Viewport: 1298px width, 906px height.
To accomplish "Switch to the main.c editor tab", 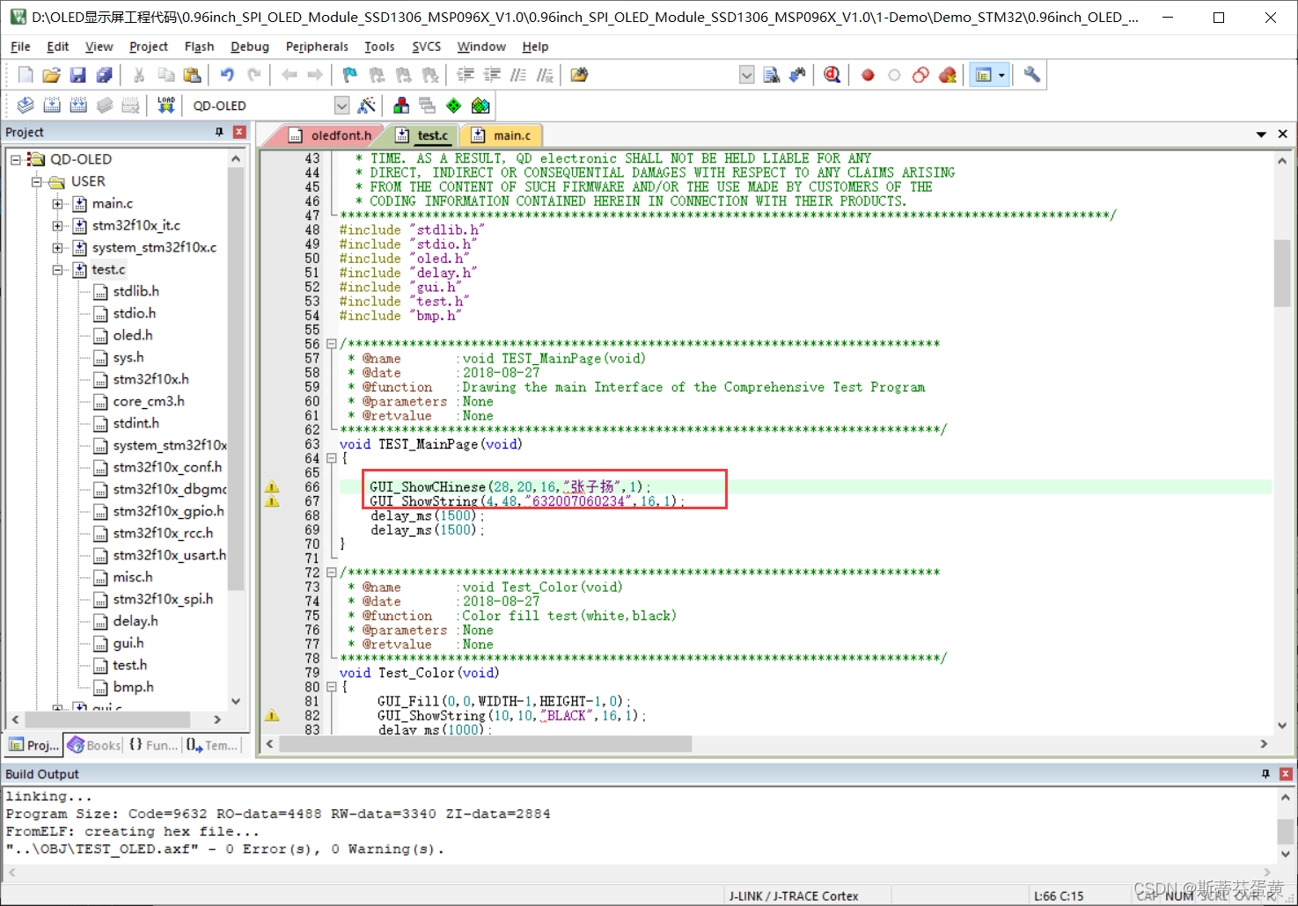I will point(502,135).
